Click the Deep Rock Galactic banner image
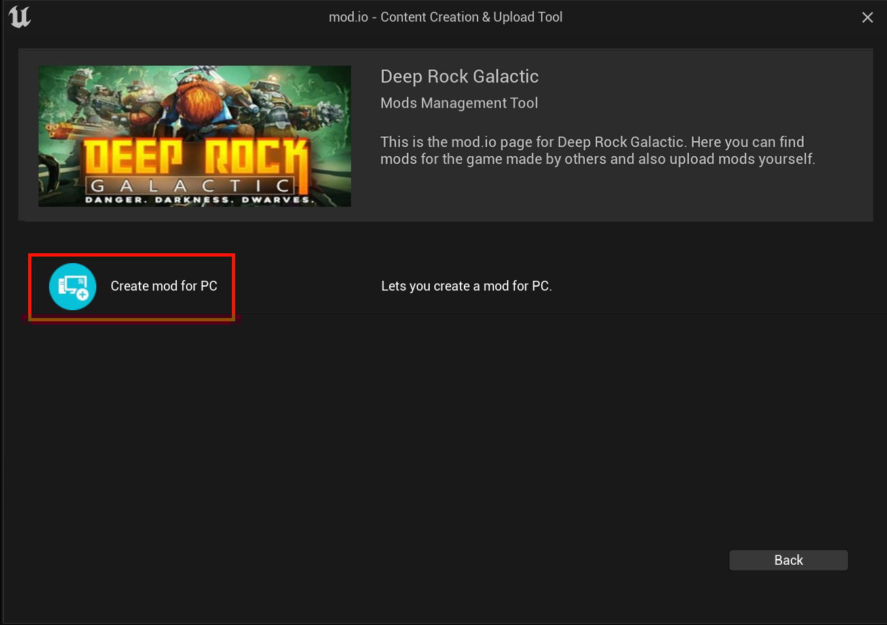The image size is (887, 625). coord(195,136)
